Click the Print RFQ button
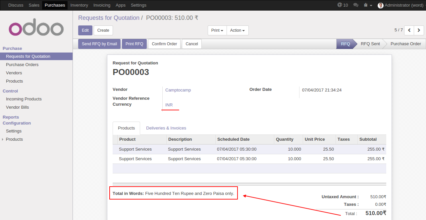 point(134,44)
